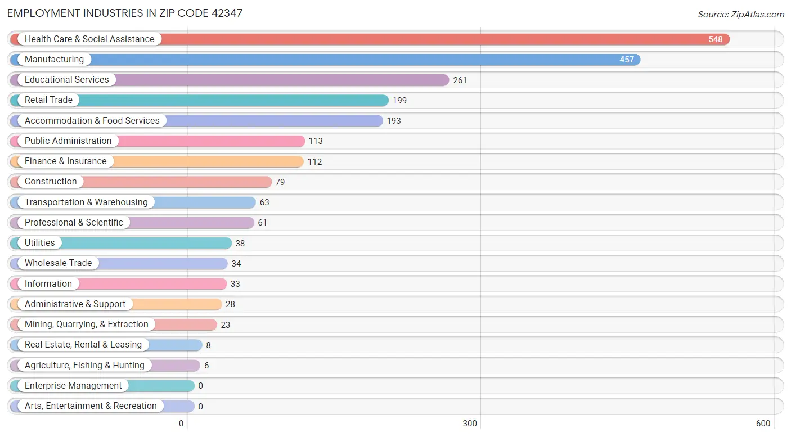This screenshot has height=437, width=791.
Task: Select the blue Manufacturing bar
Action: coord(325,60)
